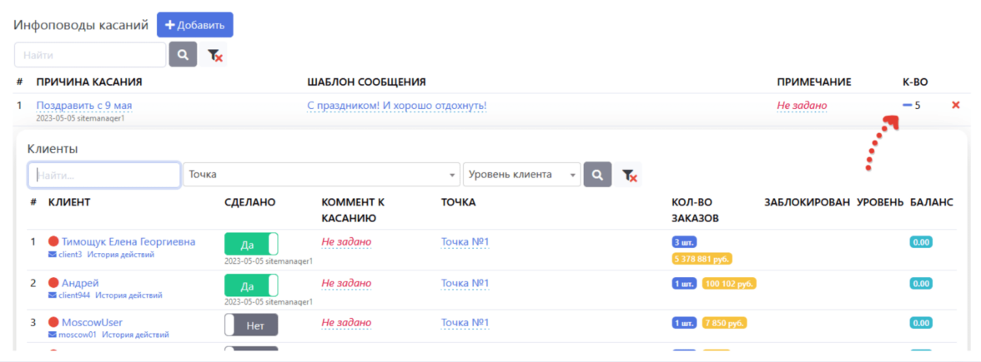The width and height of the screenshot is (981, 362).
Task: Toggle the Да switch for Тимощук Елена
Action: [251, 244]
